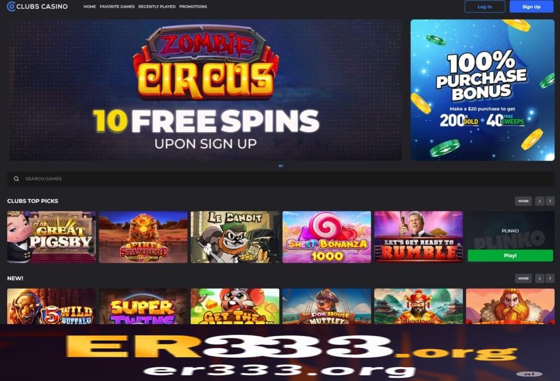Select the banner carousel indicator dot
This screenshot has height=381, width=560.
click(x=281, y=166)
